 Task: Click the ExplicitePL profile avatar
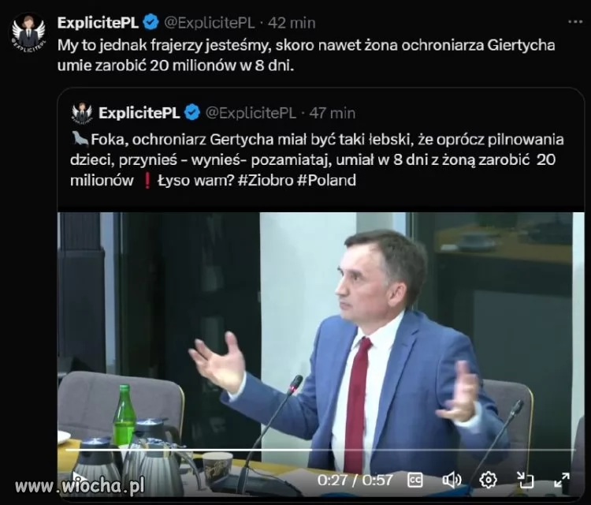28,33
